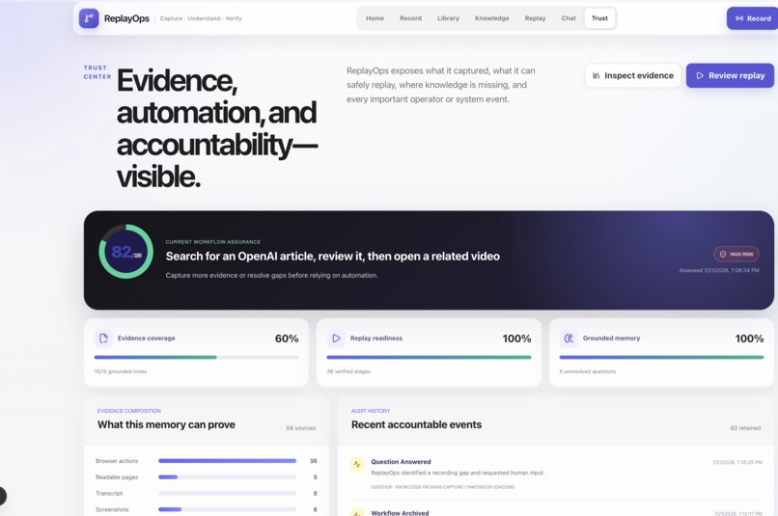Click the "5 unresolved questions" text

pos(588,371)
